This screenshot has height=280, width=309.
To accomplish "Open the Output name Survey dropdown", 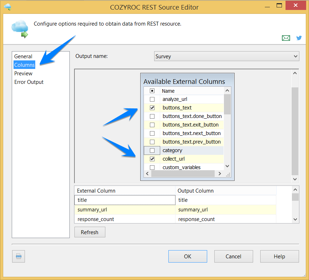I will (x=227, y=56).
